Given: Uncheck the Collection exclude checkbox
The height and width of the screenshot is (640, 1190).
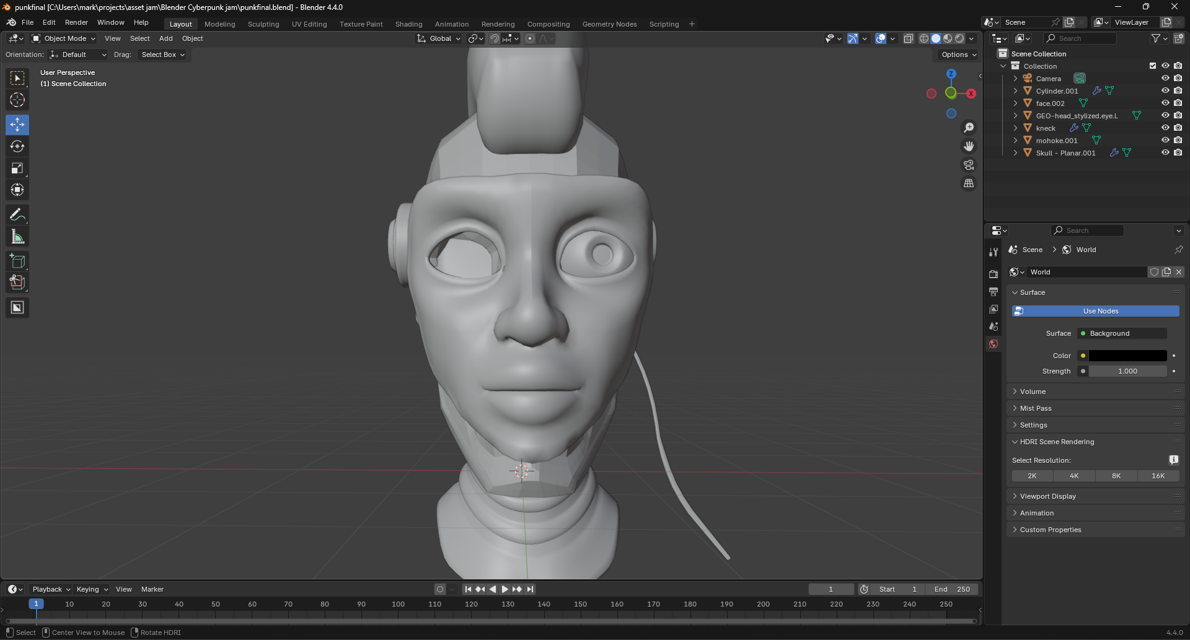Looking at the screenshot, I should [x=1153, y=66].
